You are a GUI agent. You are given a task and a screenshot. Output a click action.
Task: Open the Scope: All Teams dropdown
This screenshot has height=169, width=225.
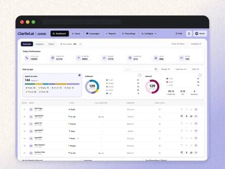(179, 44)
